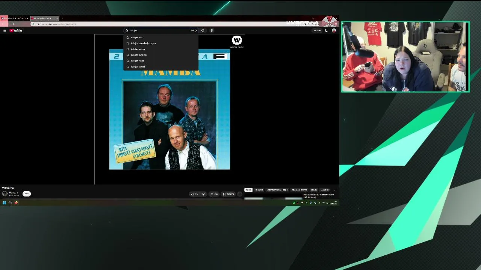481x270 pixels.
Task: Click the video title "Valokuvia"
Action: coord(8,188)
